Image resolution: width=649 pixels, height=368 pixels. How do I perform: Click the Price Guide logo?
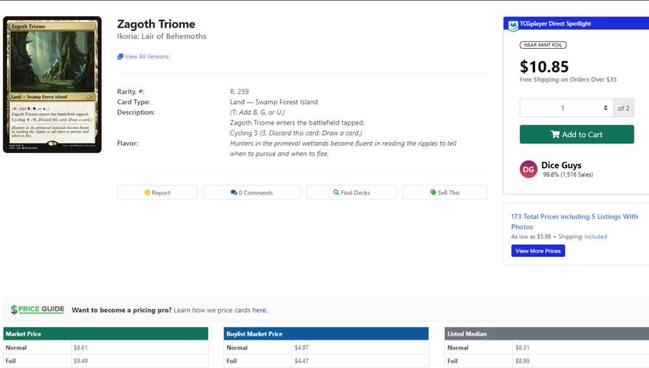pyautogui.click(x=37, y=310)
